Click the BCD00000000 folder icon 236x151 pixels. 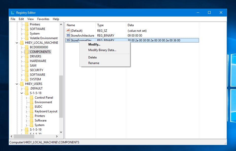tap(27, 47)
